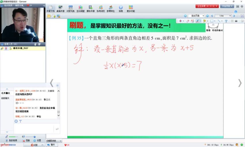The width and height of the screenshot is (245, 147).
Task: Toggle 混音 audio mixing
Action: (26, 140)
